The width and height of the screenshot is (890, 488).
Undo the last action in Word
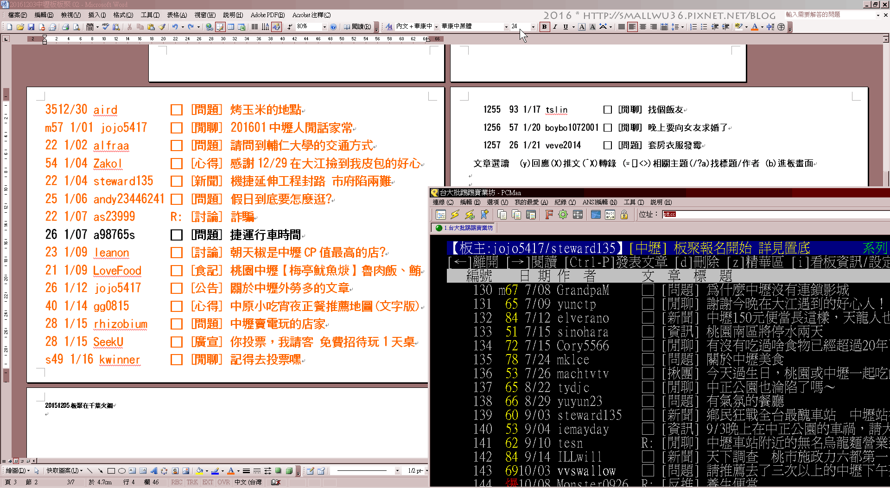click(175, 27)
